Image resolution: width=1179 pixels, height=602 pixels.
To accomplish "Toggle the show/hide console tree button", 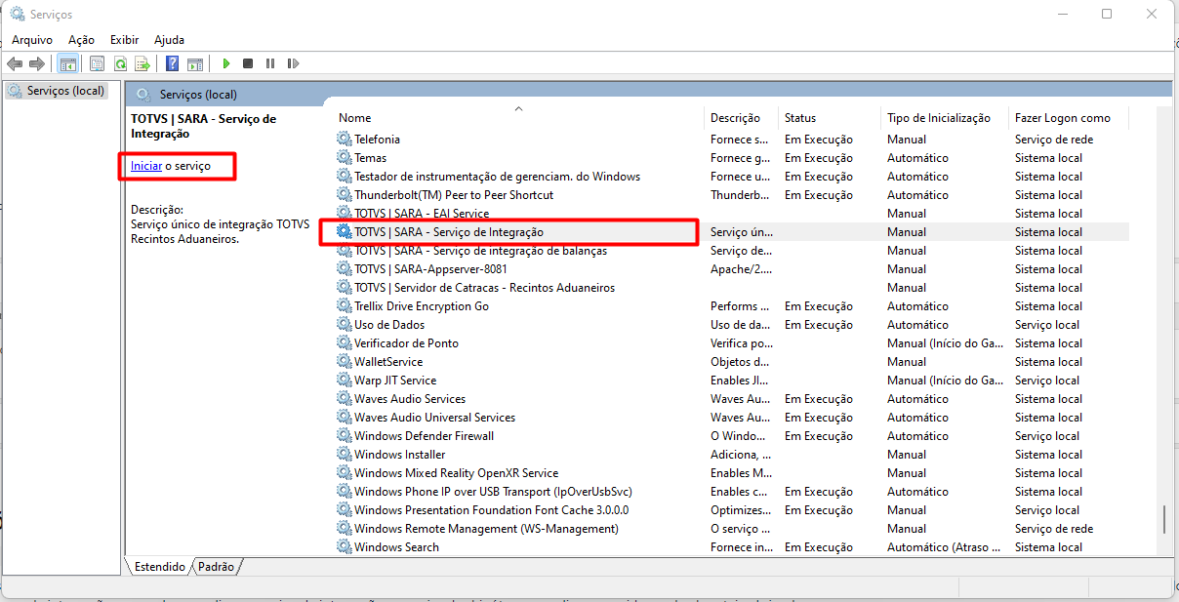I will 67,63.
